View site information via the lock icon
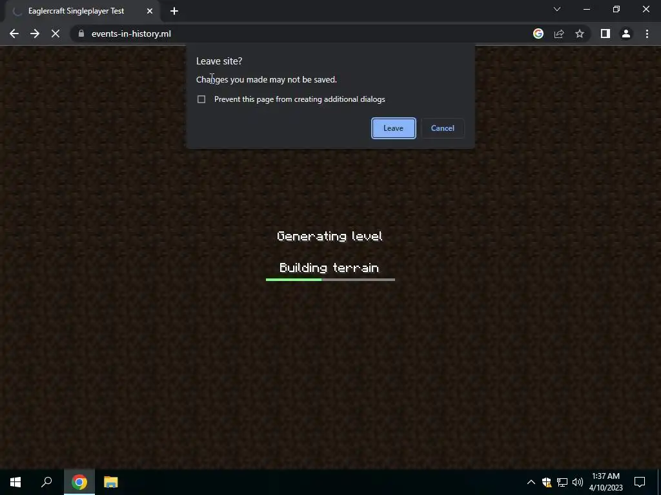 81,34
